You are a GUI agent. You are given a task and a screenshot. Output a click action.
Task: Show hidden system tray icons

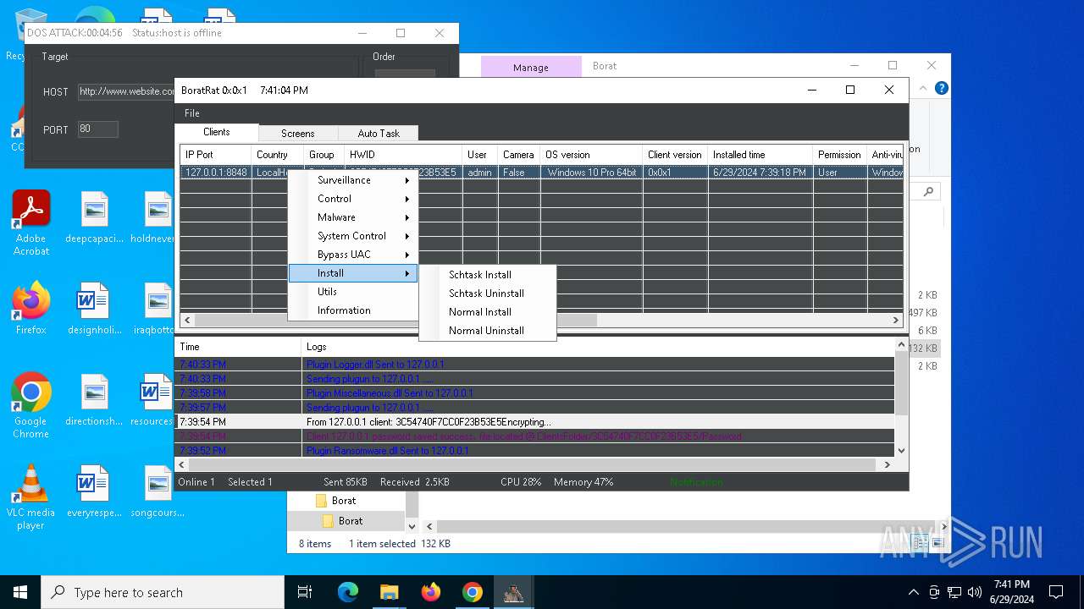click(x=913, y=592)
